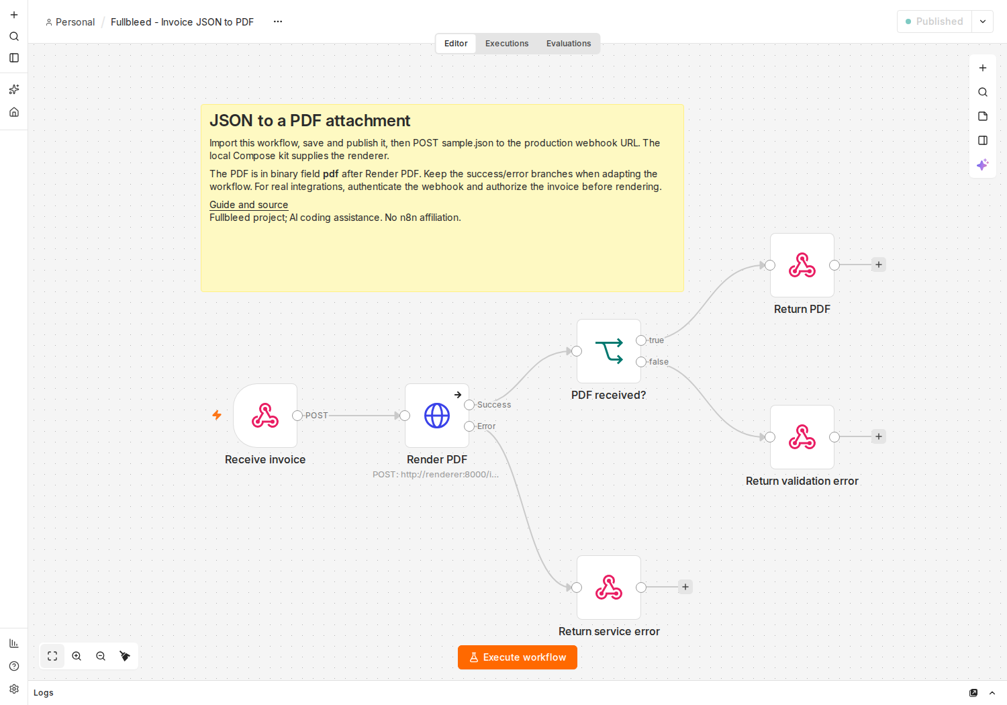Viewport: 1007px width, 705px height.
Task: Switch to the Editor tab
Action: click(x=456, y=44)
